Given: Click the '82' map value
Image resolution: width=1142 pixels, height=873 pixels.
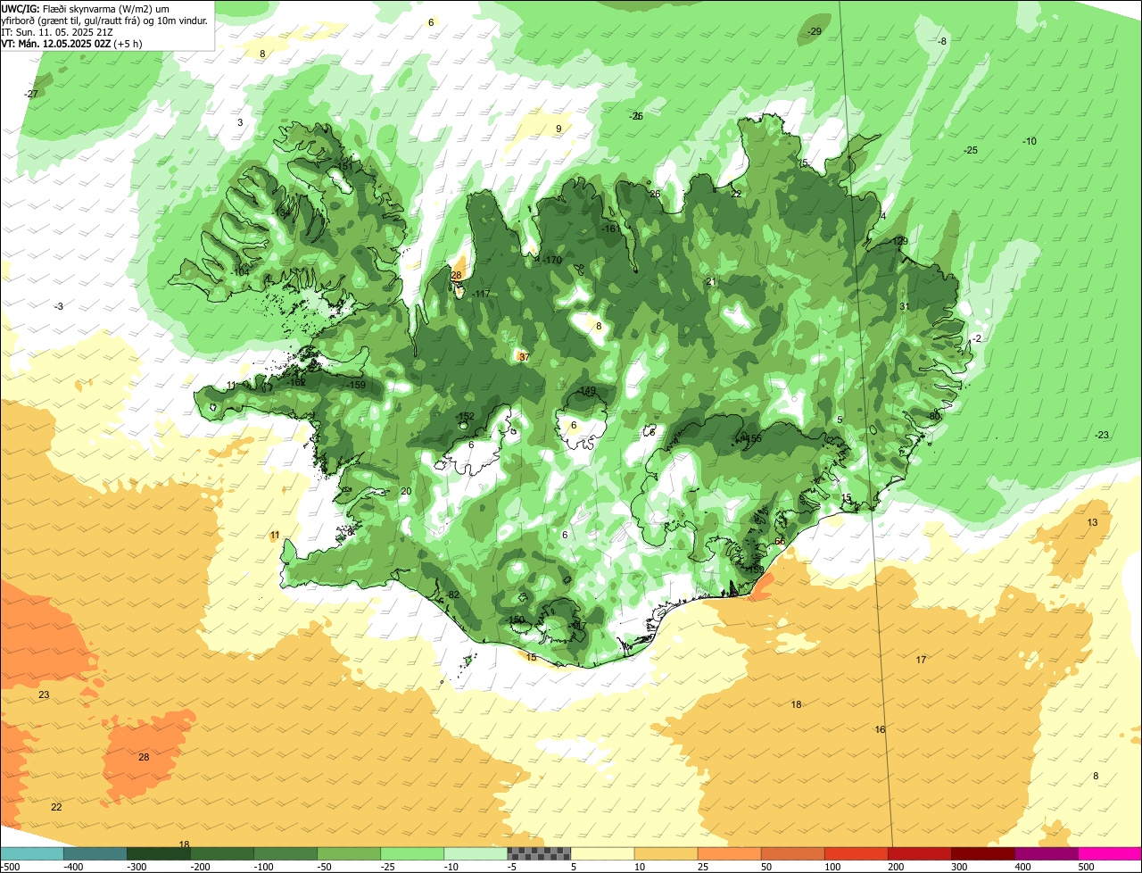Looking at the screenshot, I should 453,594.
